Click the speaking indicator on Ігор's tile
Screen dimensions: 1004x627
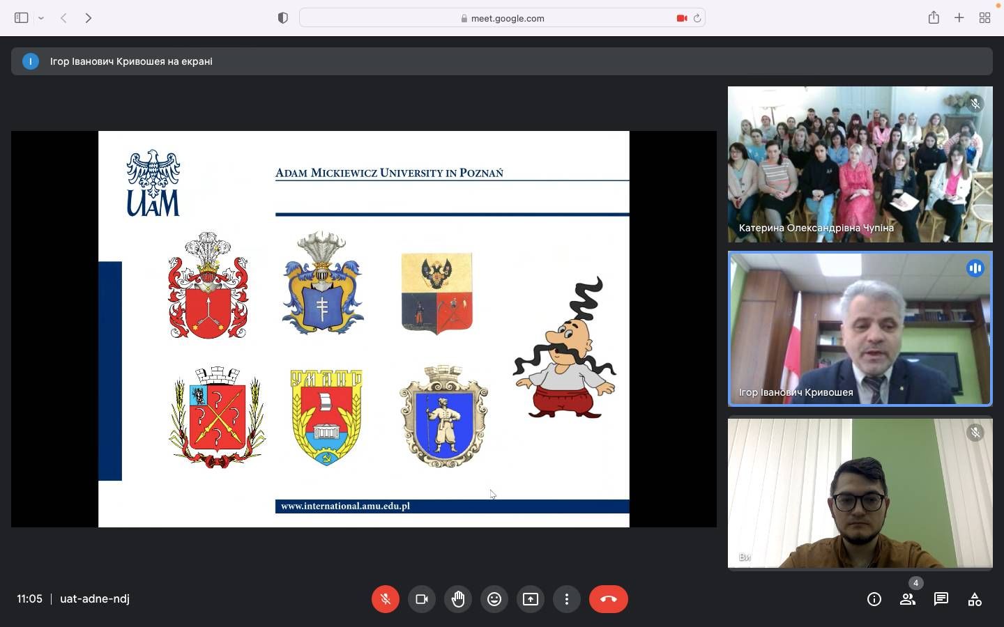975,268
